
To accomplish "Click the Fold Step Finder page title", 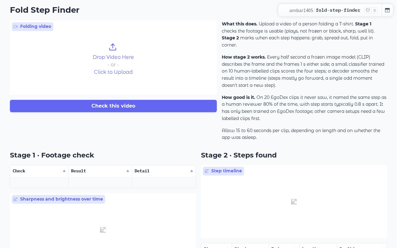I will [45, 10].
